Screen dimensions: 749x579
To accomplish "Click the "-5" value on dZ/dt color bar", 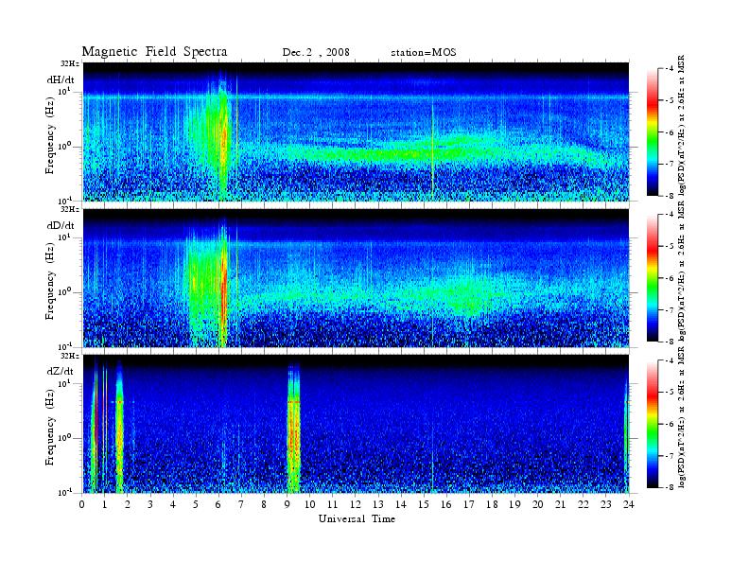I will [671, 392].
